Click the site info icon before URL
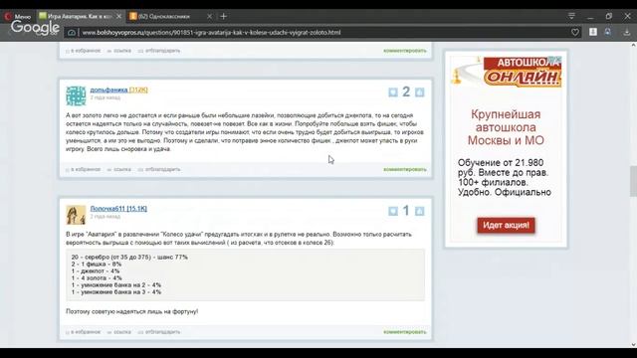Viewport: 637px width, 358px height. (72, 32)
